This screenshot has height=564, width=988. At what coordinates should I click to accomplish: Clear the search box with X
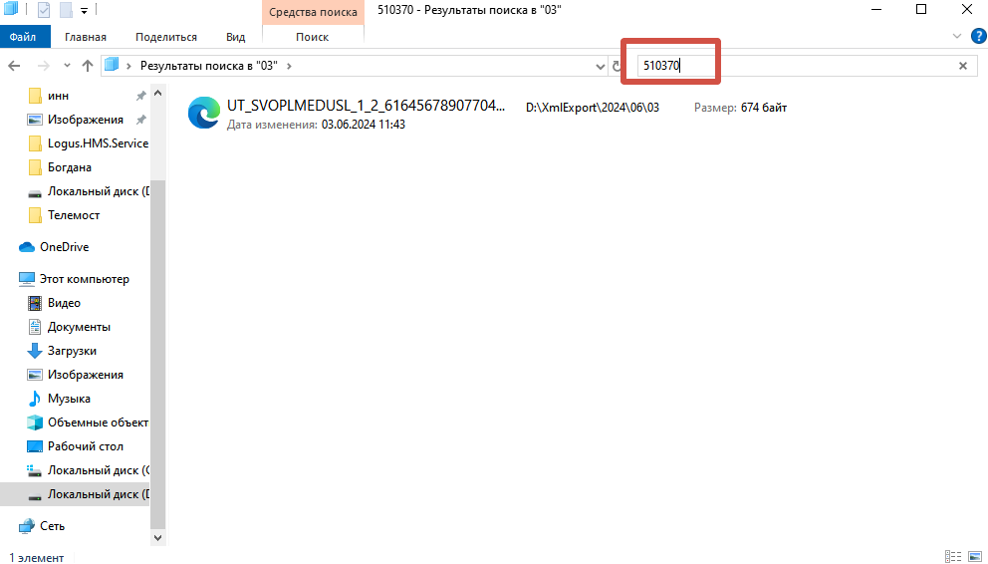click(963, 66)
